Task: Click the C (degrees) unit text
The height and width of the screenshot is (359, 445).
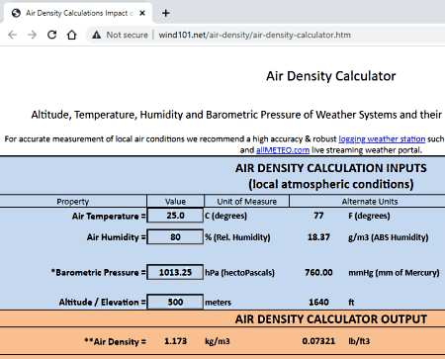Action: click(x=225, y=216)
